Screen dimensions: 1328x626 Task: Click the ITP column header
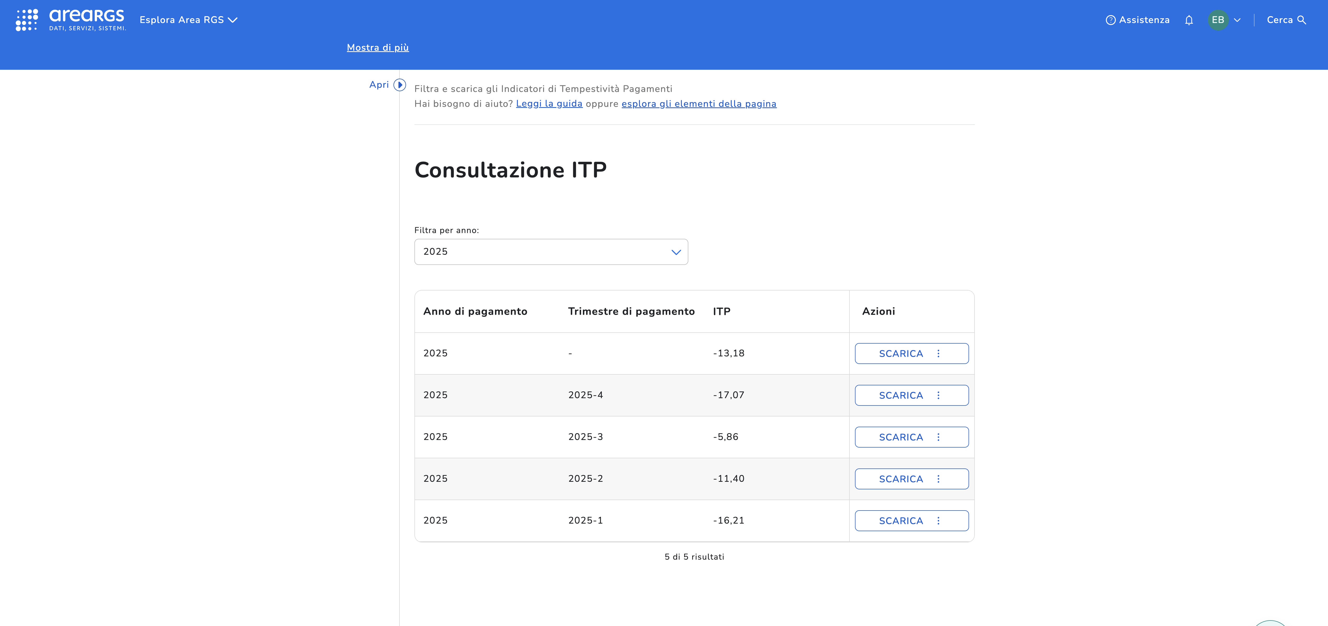[722, 311]
